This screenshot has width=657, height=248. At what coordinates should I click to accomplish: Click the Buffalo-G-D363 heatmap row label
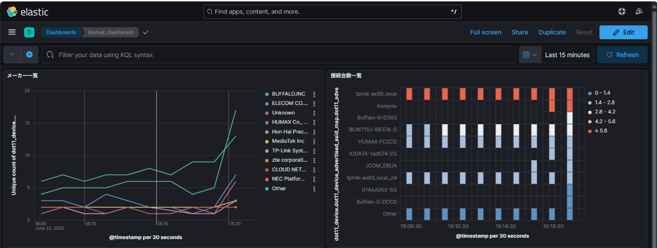tap(377, 118)
